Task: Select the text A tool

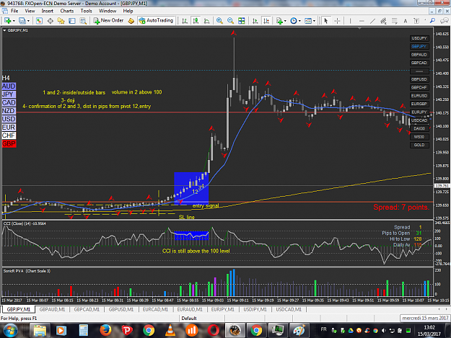Action: pos(406,21)
